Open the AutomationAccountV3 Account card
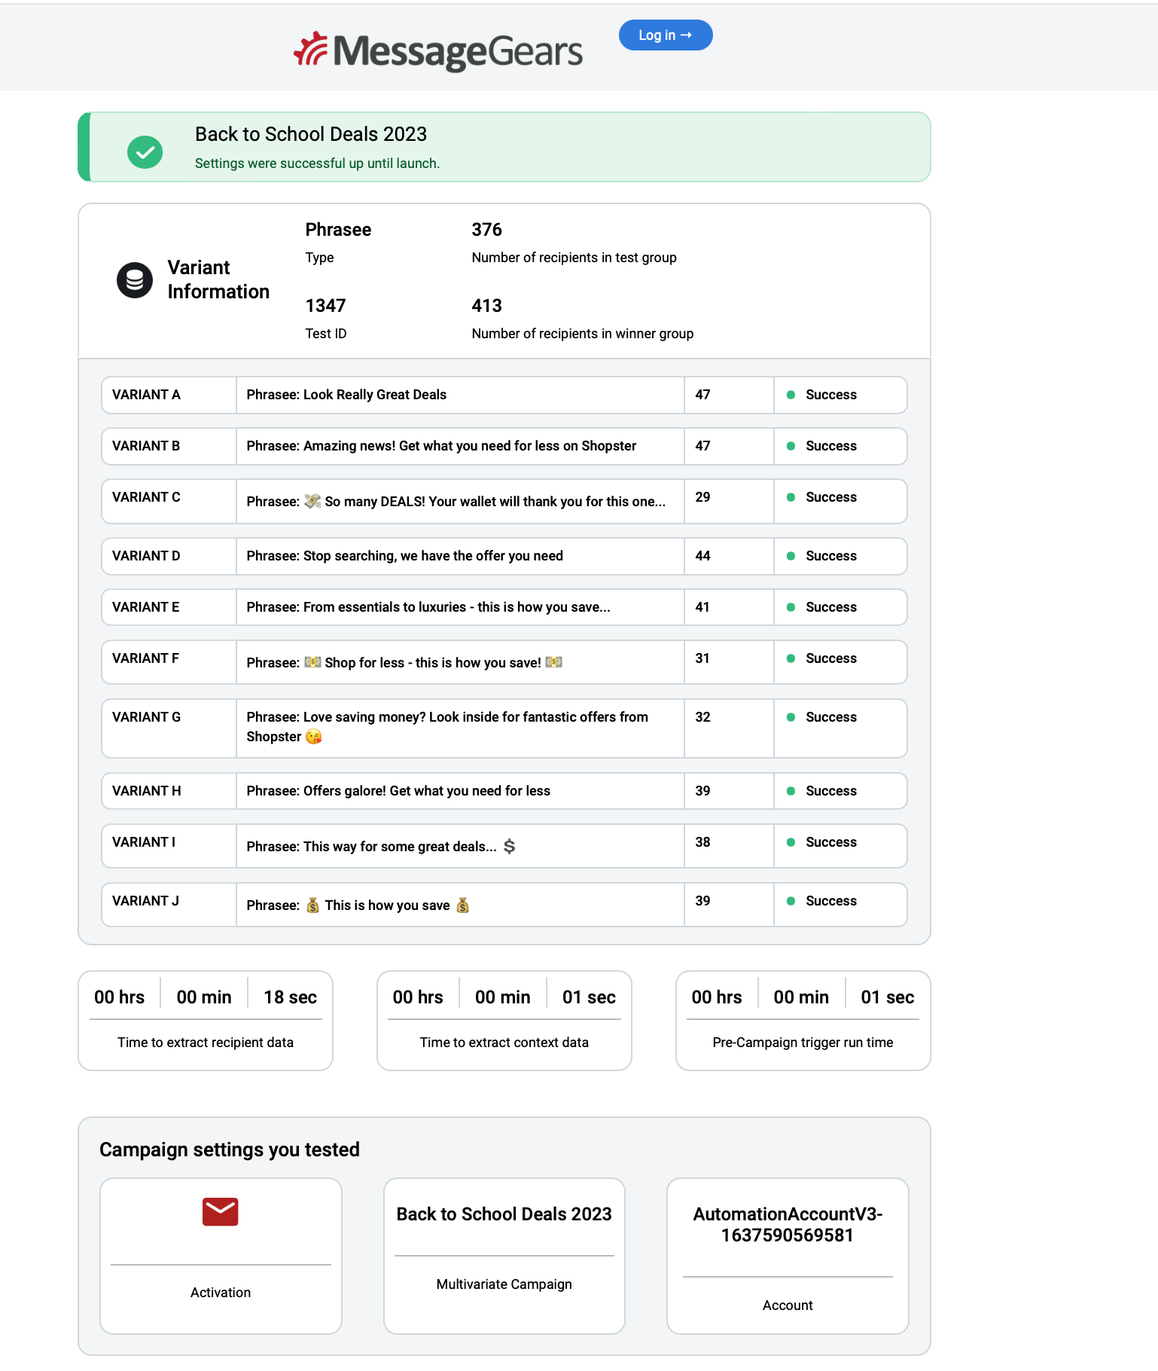The width and height of the screenshot is (1158, 1371). click(x=788, y=1256)
